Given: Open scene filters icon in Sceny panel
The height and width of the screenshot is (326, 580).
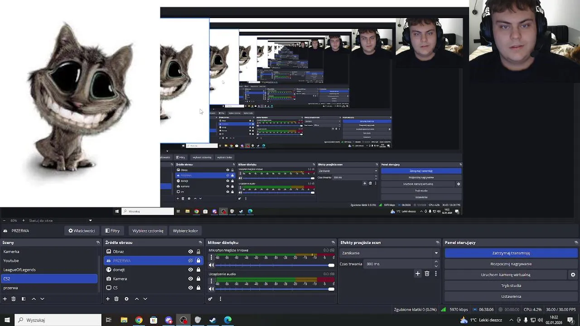Looking at the screenshot, I should pyautogui.click(x=24, y=299).
